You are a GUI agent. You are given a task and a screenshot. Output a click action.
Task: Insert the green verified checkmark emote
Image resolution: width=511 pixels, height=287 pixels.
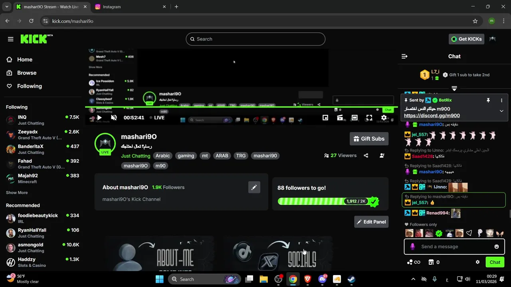point(439,233)
